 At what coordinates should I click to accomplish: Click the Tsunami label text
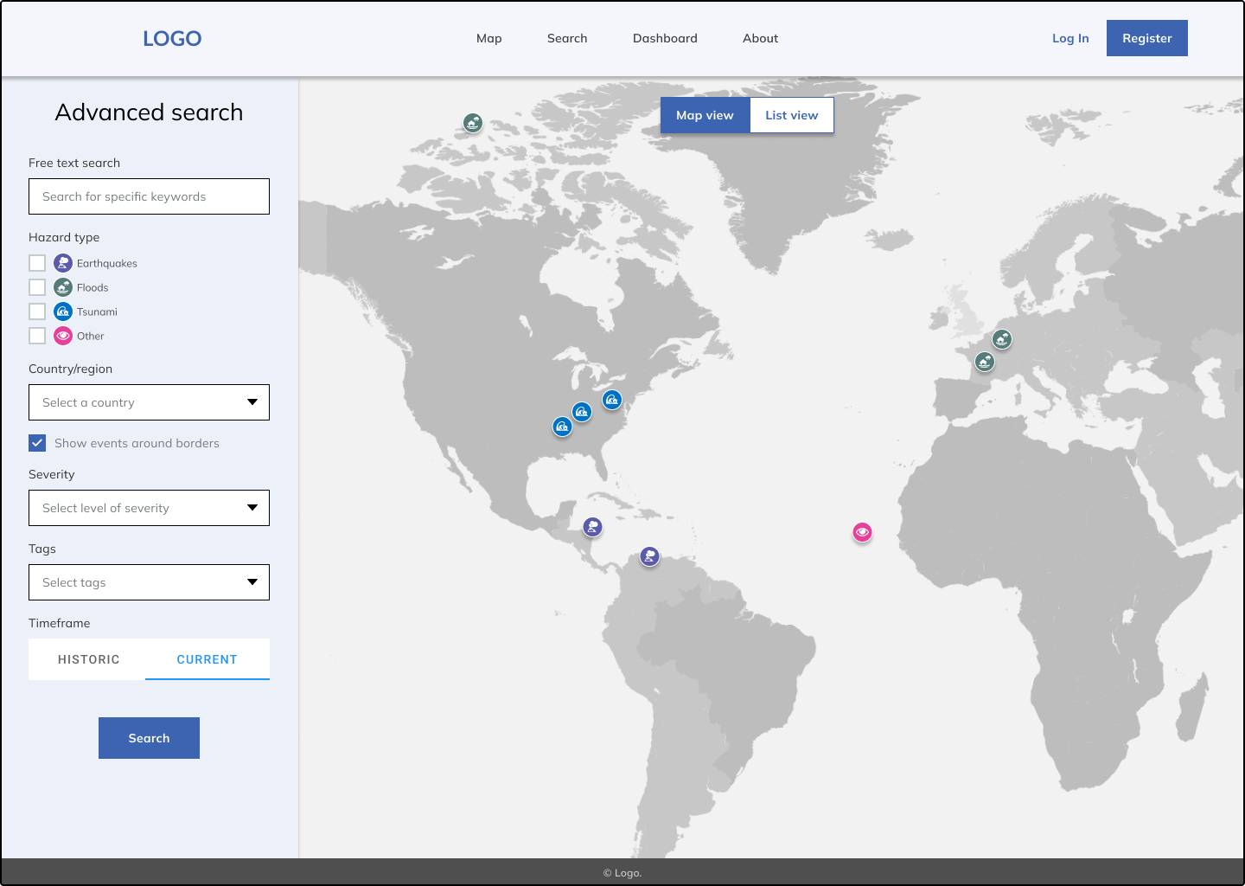tap(97, 311)
